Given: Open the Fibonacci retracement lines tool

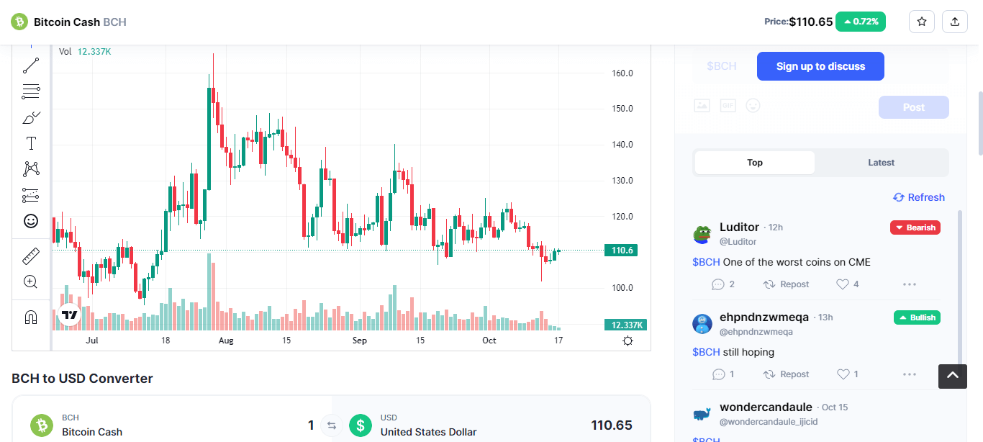Looking at the screenshot, I should coord(31,91).
